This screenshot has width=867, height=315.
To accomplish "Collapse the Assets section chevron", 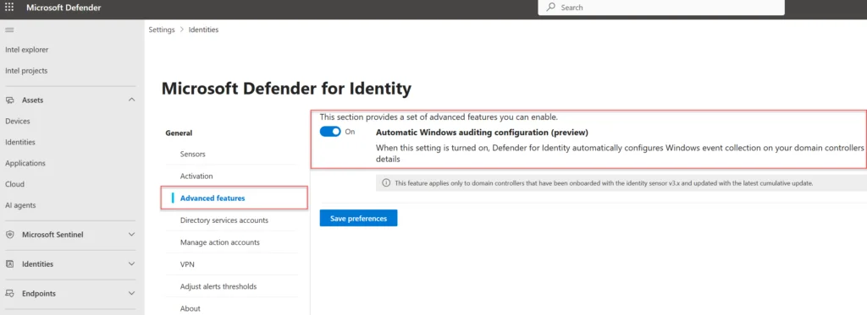I will [x=131, y=100].
